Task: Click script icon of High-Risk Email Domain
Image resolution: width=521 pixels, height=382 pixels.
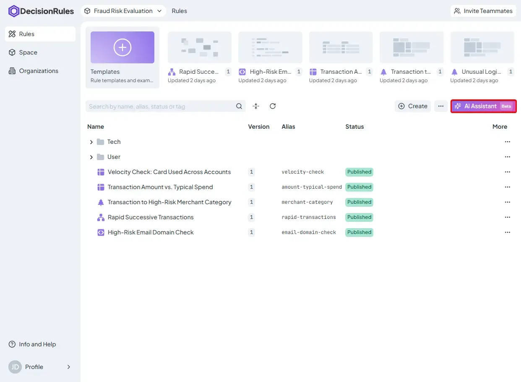Action: tap(101, 232)
